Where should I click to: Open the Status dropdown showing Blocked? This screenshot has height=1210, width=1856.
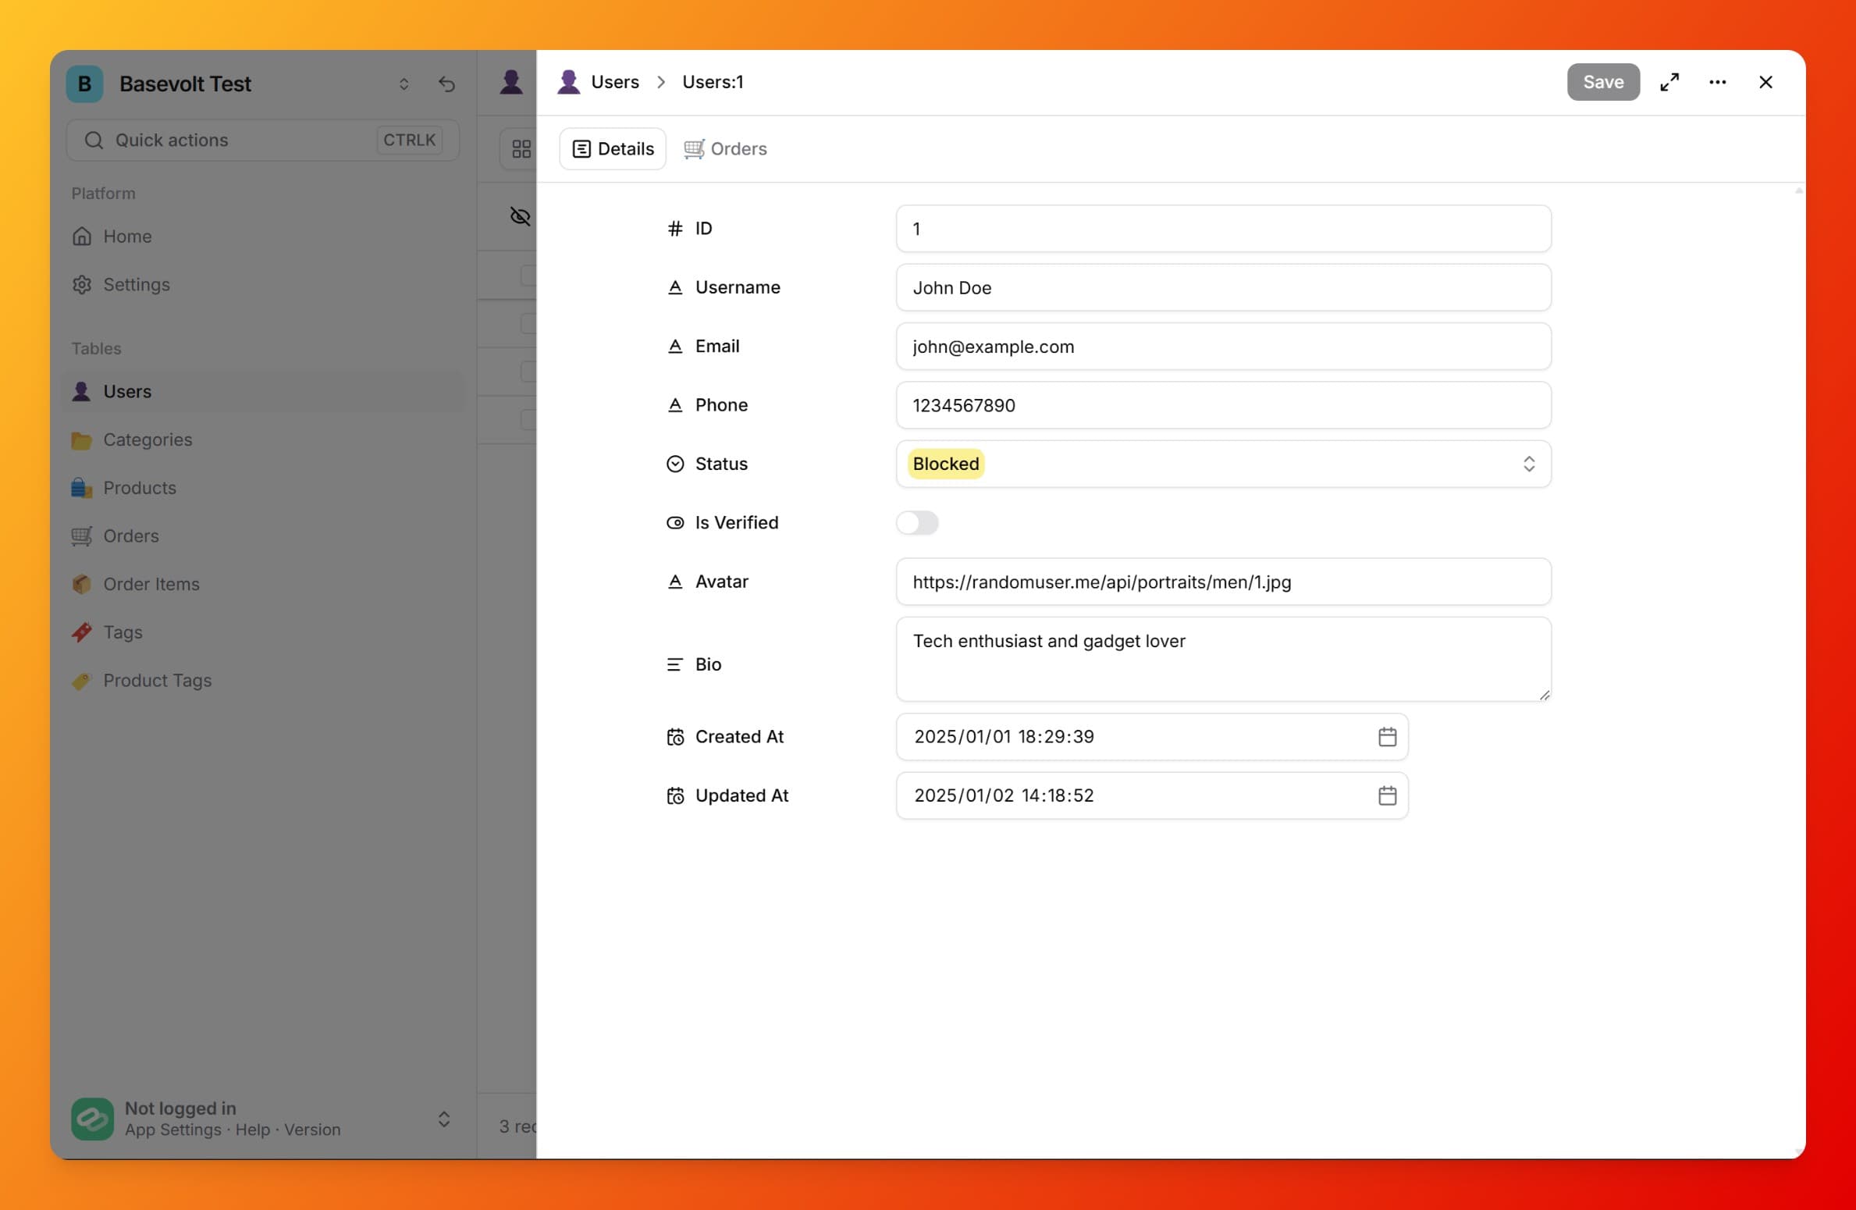[x=1223, y=464]
